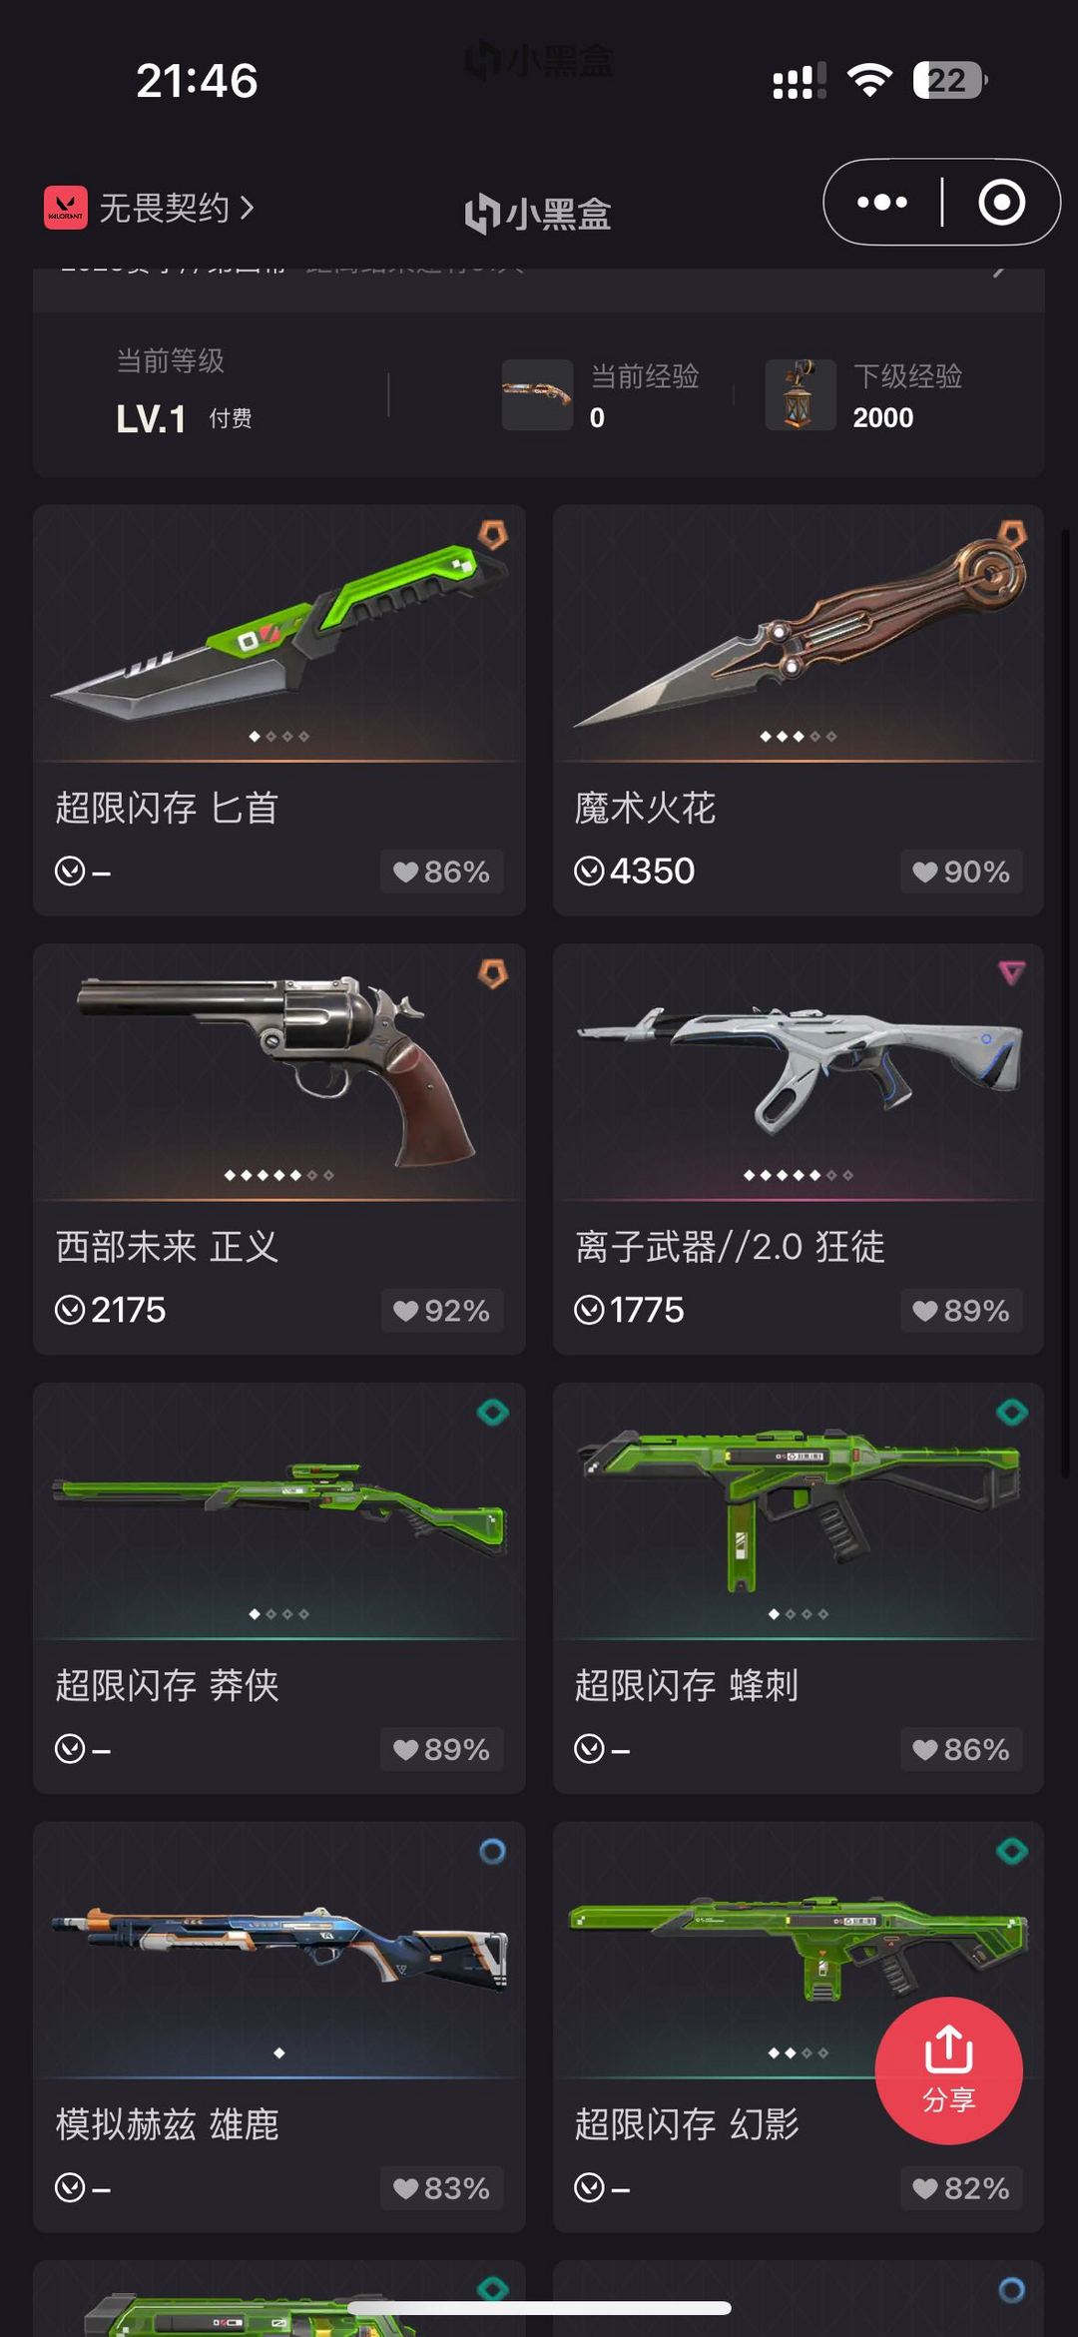Image resolution: width=1078 pixels, height=2337 pixels.
Task: Tap current experience shotgun reward icon
Action: pyautogui.click(x=537, y=394)
